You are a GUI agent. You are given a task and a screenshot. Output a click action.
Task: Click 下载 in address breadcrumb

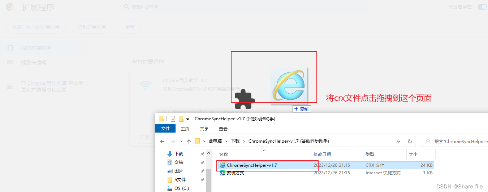point(235,141)
